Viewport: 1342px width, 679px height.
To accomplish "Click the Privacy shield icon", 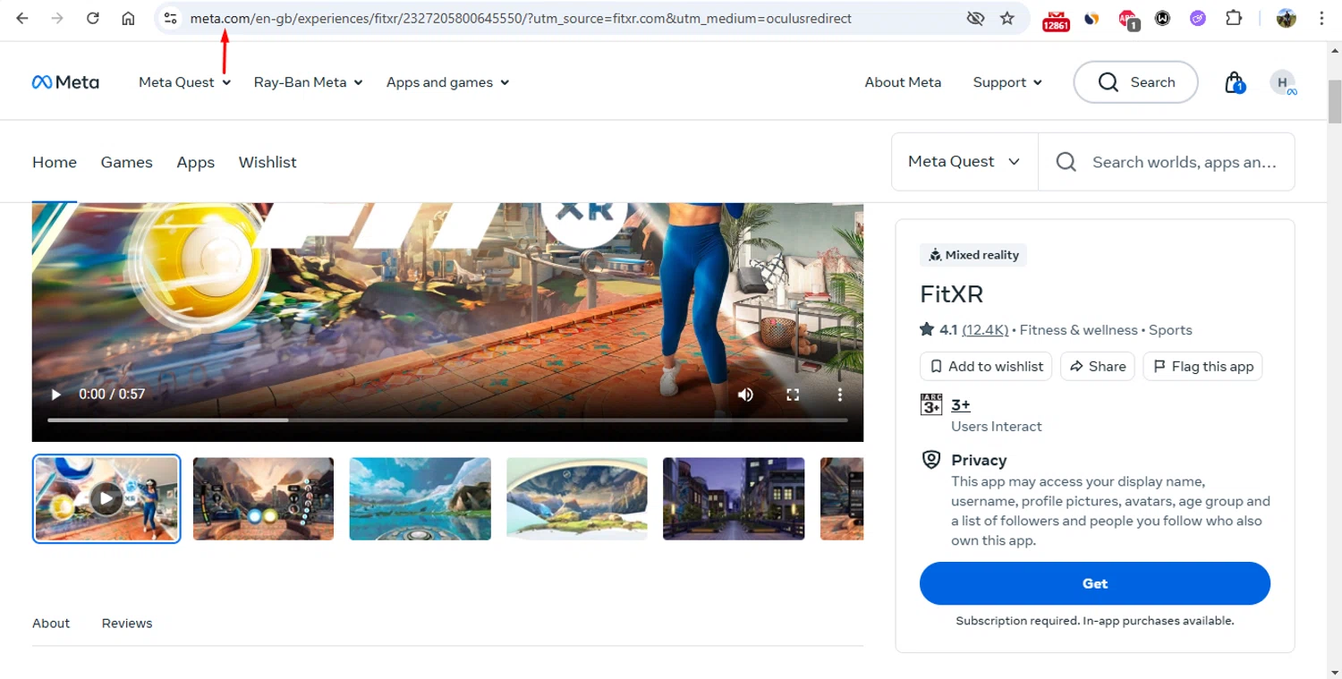I will pyautogui.click(x=931, y=460).
